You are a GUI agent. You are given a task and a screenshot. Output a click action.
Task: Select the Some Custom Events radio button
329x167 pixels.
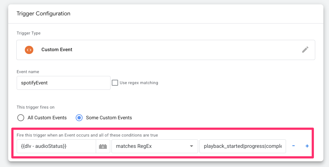click(x=79, y=118)
